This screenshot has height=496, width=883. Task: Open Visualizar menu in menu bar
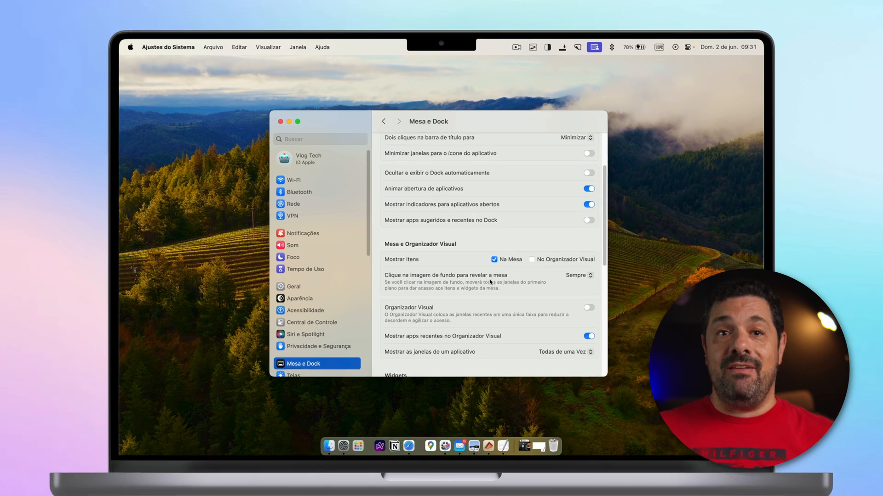[268, 47]
